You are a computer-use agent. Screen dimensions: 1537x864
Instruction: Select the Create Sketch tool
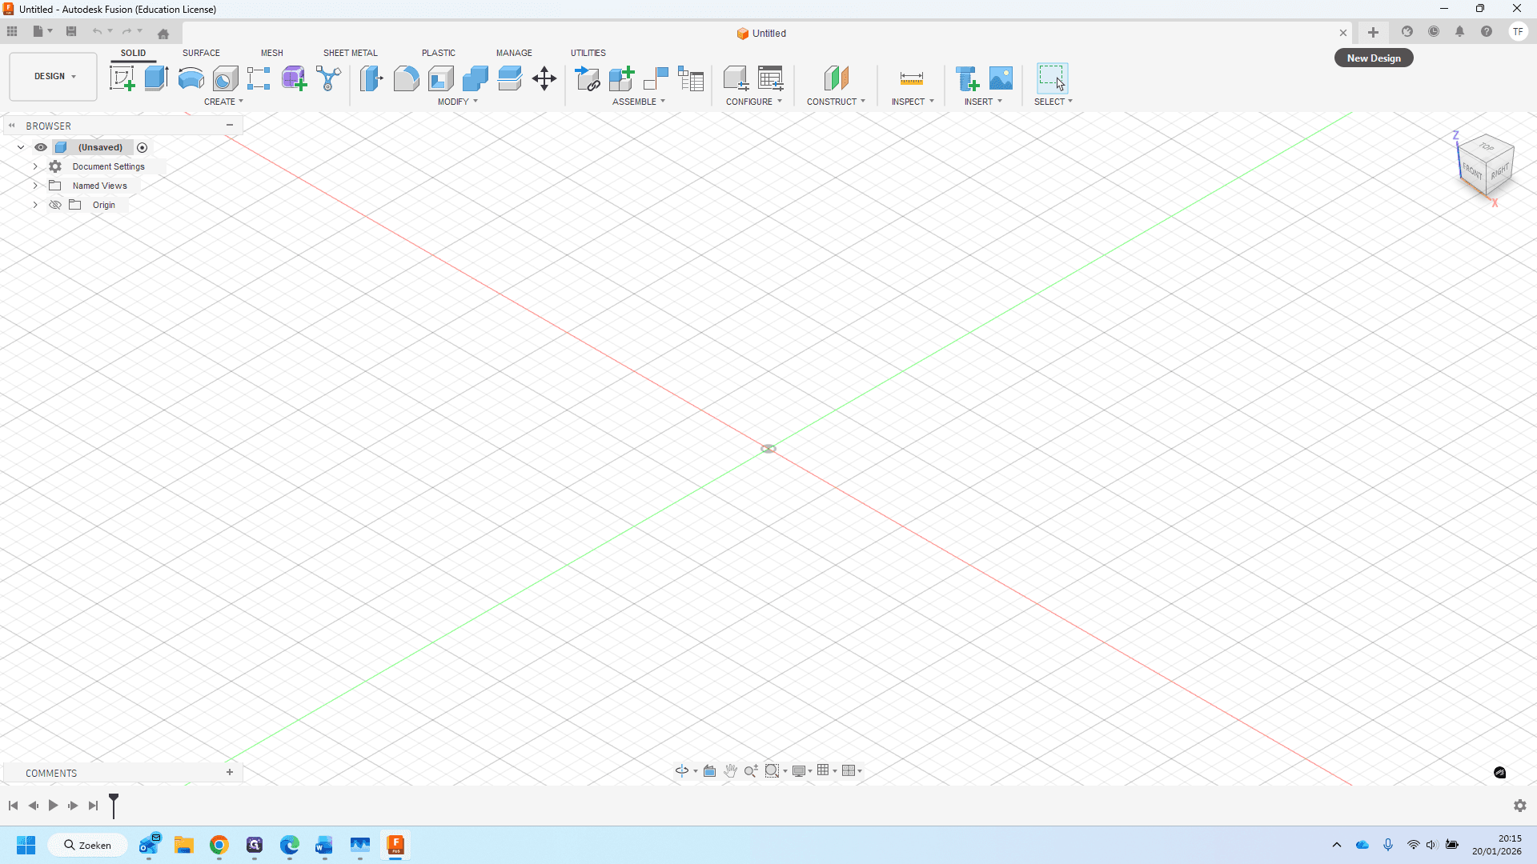pyautogui.click(x=122, y=78)
